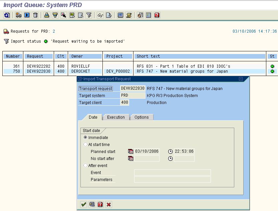Click into the Parameters input field

coord(173,179)
